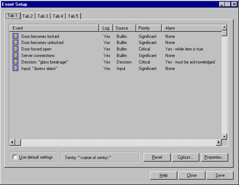Switch to Tab 1
Viewport: 239px width, 185px height.
[x=13, y=16]
